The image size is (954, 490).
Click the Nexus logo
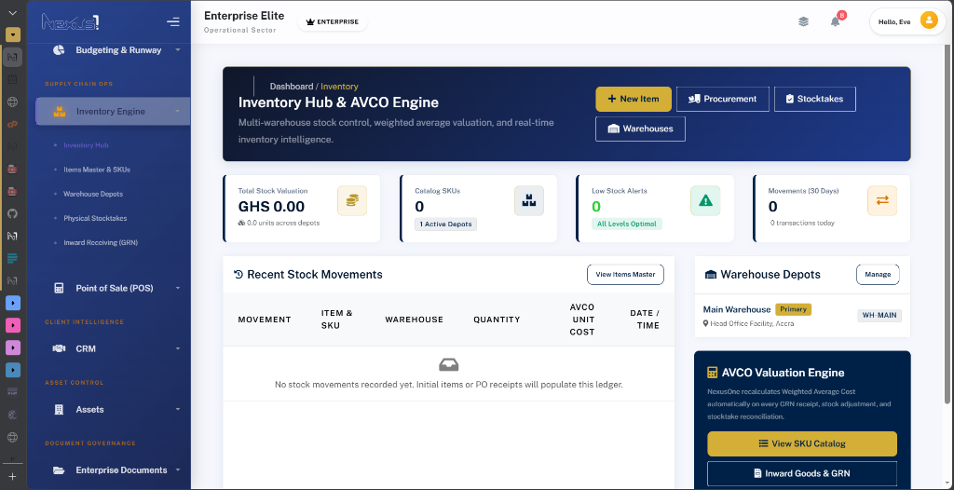71,22
